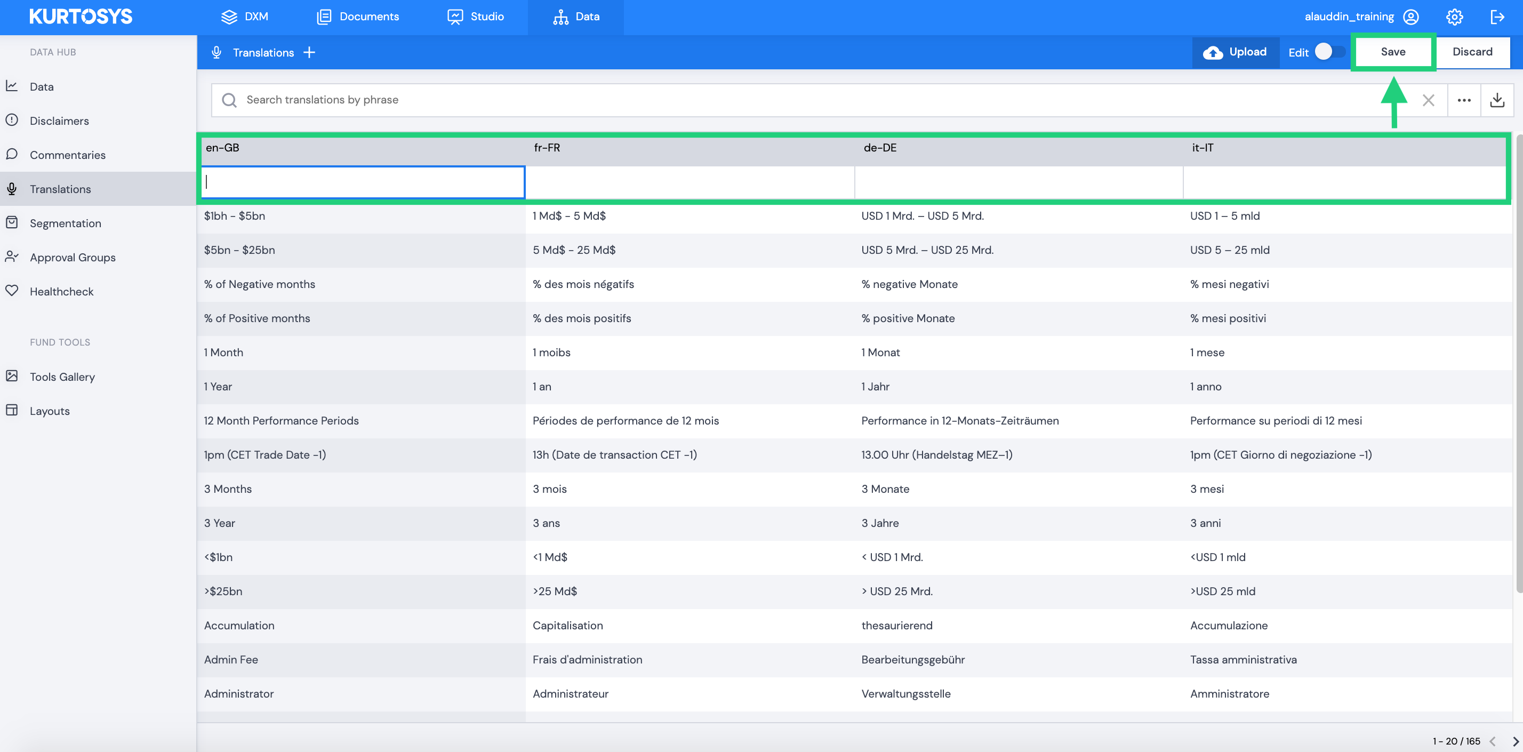
Task: Click the empty en-GB input cell
Action: click(363, 182)
